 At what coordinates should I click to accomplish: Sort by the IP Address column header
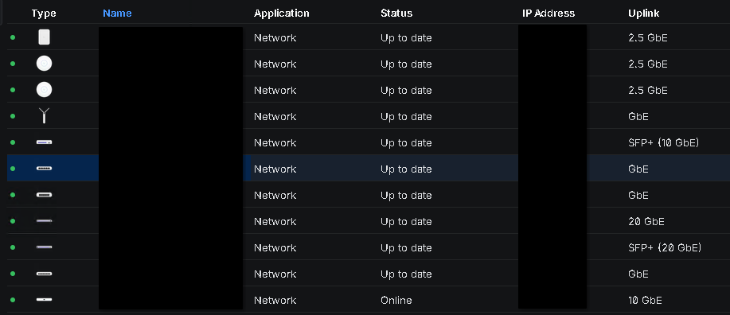coord(548,14)
